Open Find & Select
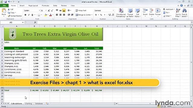The width and height of the screenshot is (193, 108). [184, 13]
